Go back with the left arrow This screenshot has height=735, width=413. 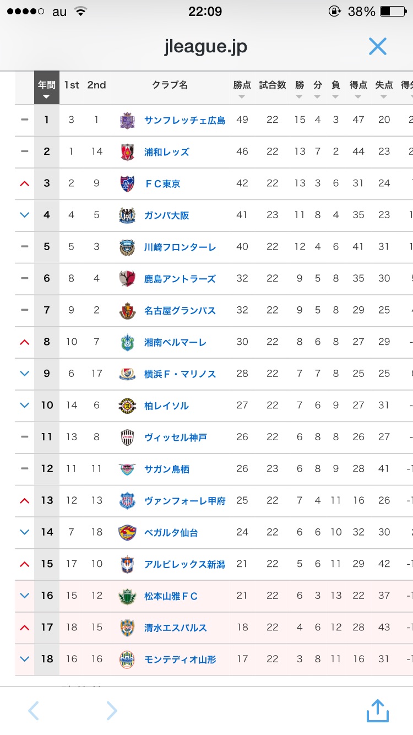[34, 711]
